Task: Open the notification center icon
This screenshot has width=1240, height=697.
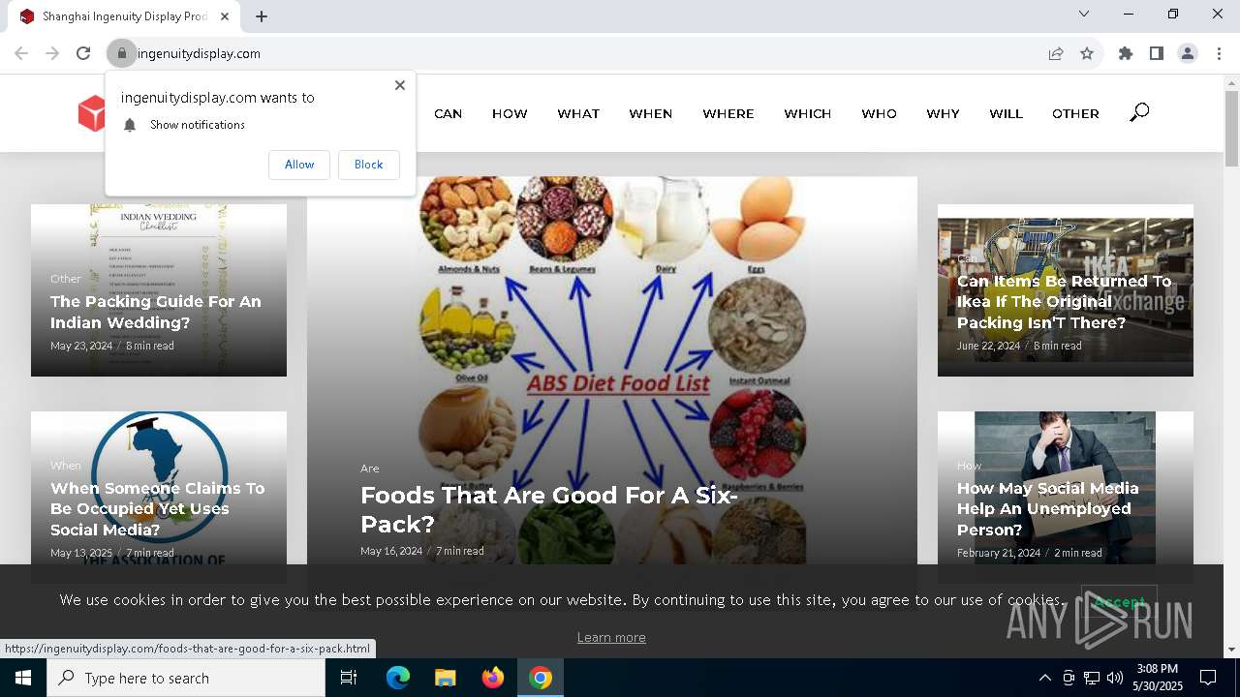Action: [1208, 678]
